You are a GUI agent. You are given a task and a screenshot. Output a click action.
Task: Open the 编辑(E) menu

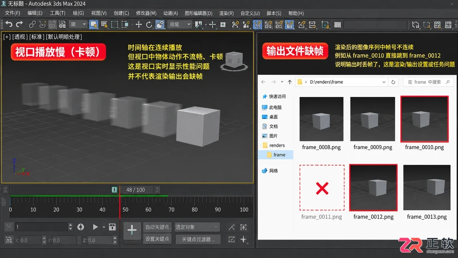click(35, 13)
